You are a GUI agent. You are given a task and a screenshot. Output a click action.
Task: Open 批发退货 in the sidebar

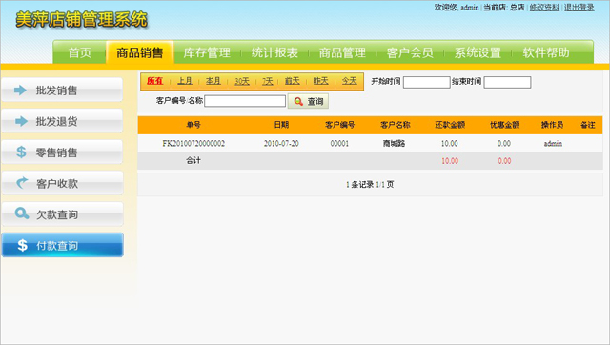click(62, 121)
